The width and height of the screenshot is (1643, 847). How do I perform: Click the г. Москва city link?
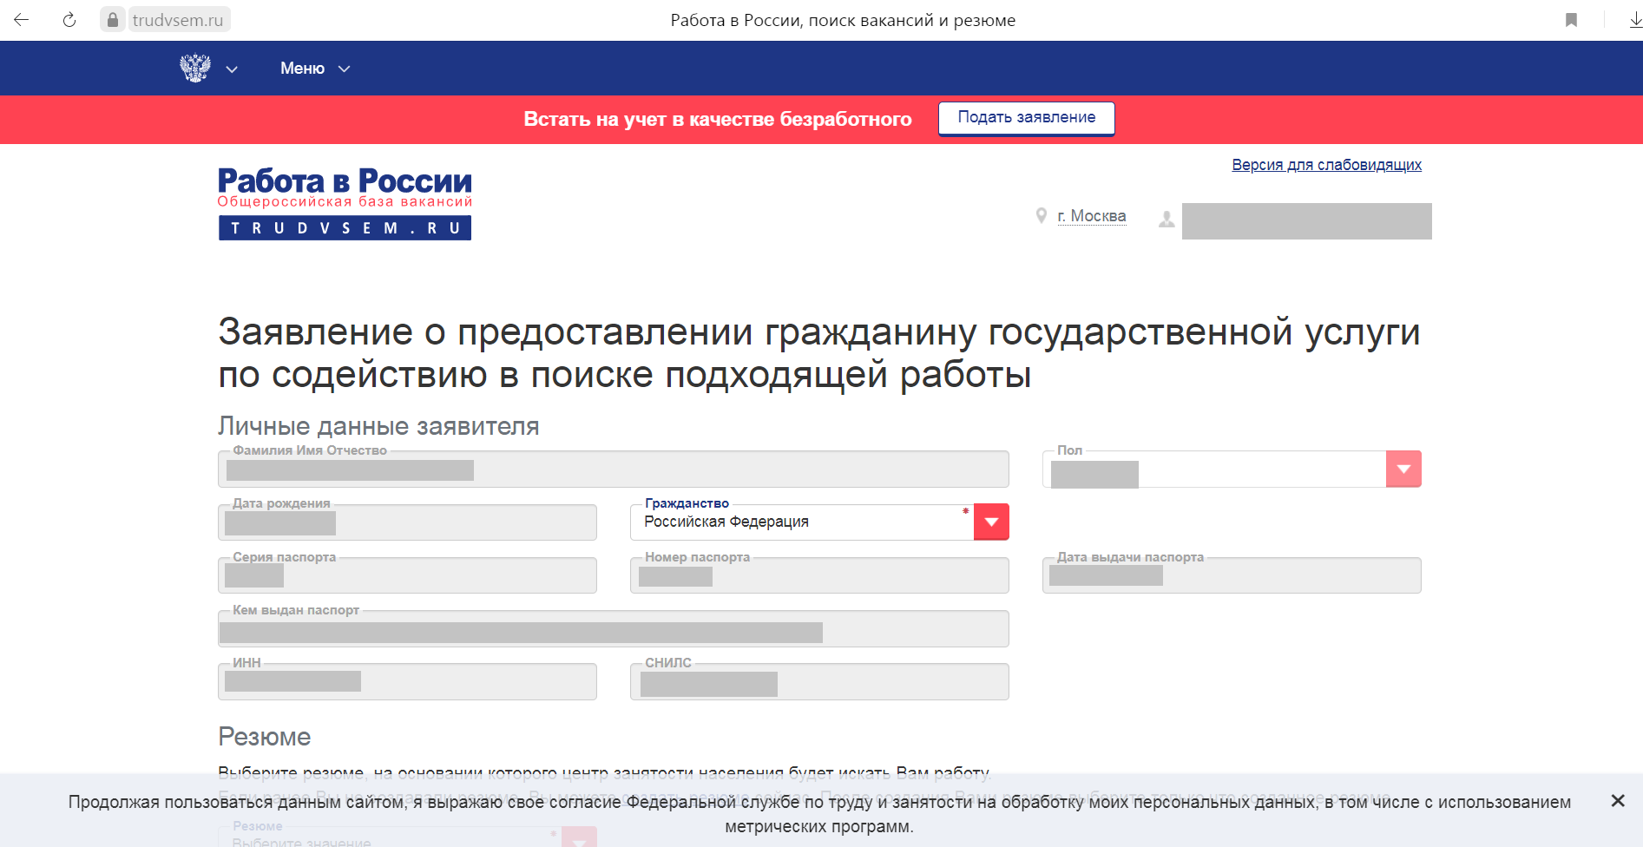1091,216
